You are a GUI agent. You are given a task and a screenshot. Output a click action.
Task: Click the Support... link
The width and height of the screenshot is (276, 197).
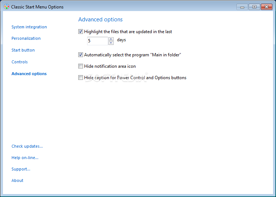coord(21,169)
